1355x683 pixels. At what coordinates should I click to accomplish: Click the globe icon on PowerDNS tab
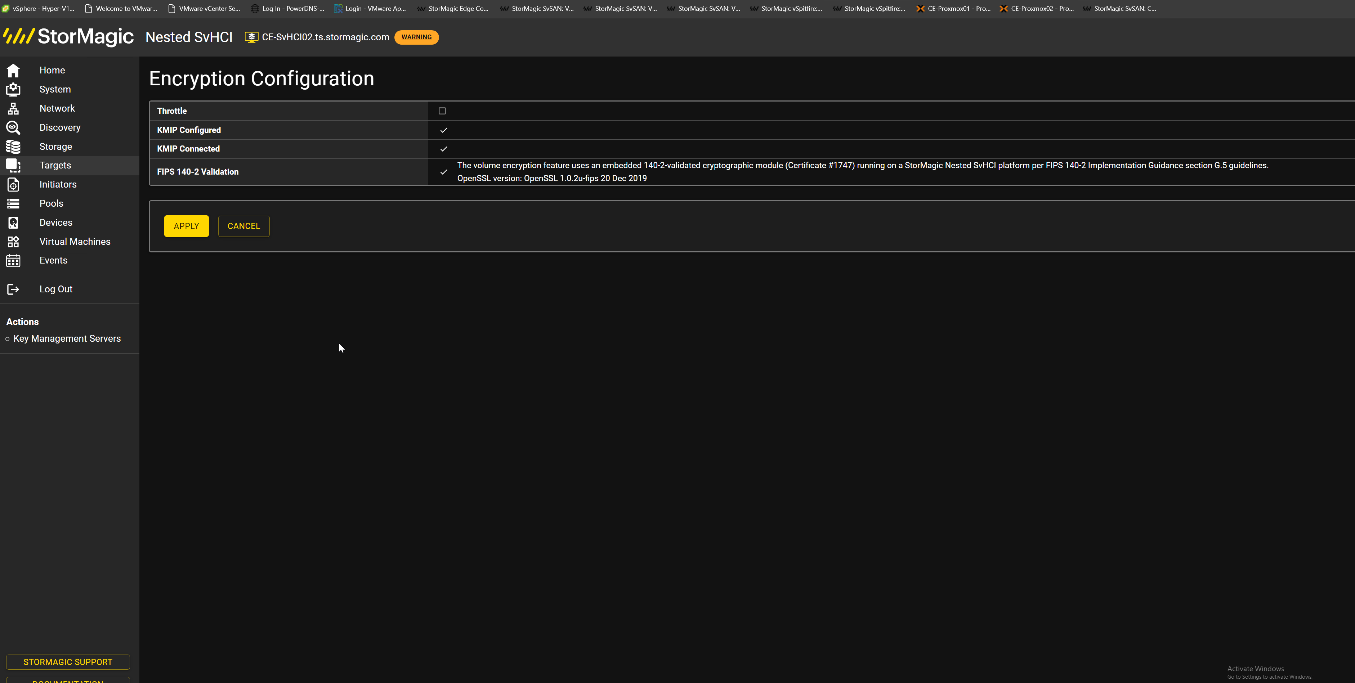tap(255, 8)
